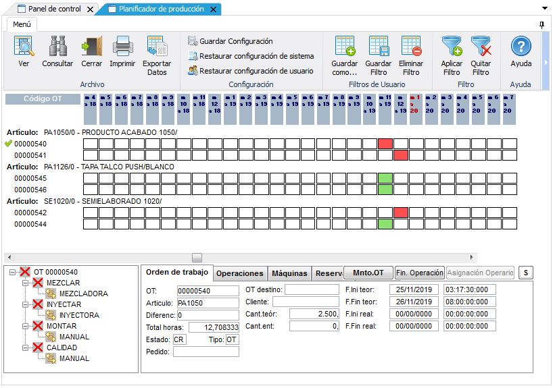Click the Artículo input field
Image resolution: width=553 pixels, height=388 pixels.
[207, 303]
